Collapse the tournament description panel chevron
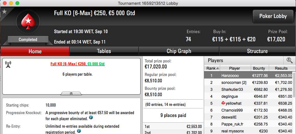Viewport: 296px width, 134px height. pyautogui.click(x=71, y=93)
